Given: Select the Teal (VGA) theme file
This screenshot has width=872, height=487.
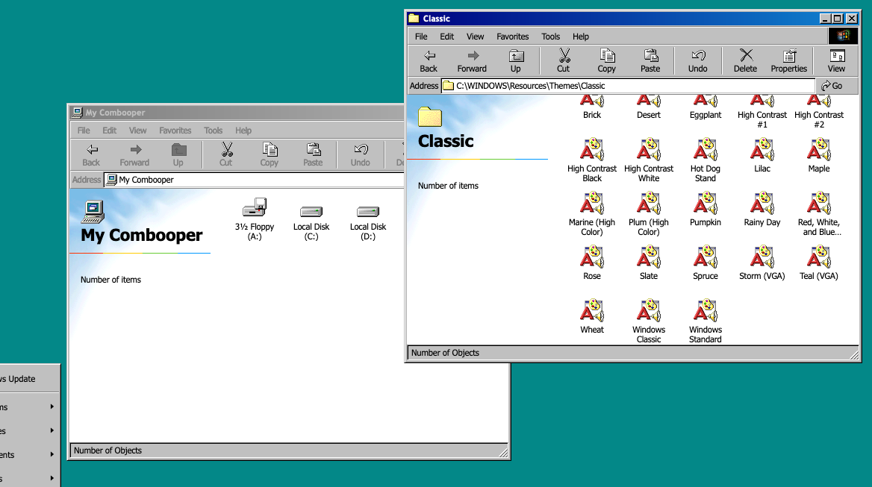Looking at the screenshot, I should 818,257.
